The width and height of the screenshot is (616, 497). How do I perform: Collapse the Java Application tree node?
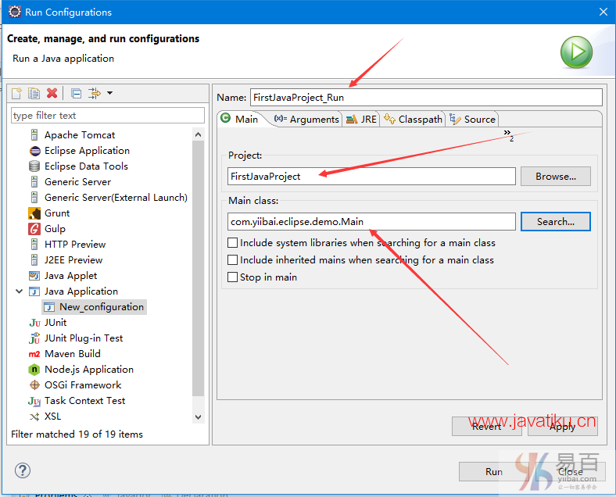pos(19,291)
